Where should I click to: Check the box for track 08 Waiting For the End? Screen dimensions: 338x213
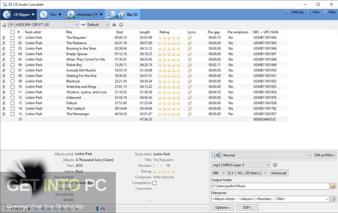point(12,76)
